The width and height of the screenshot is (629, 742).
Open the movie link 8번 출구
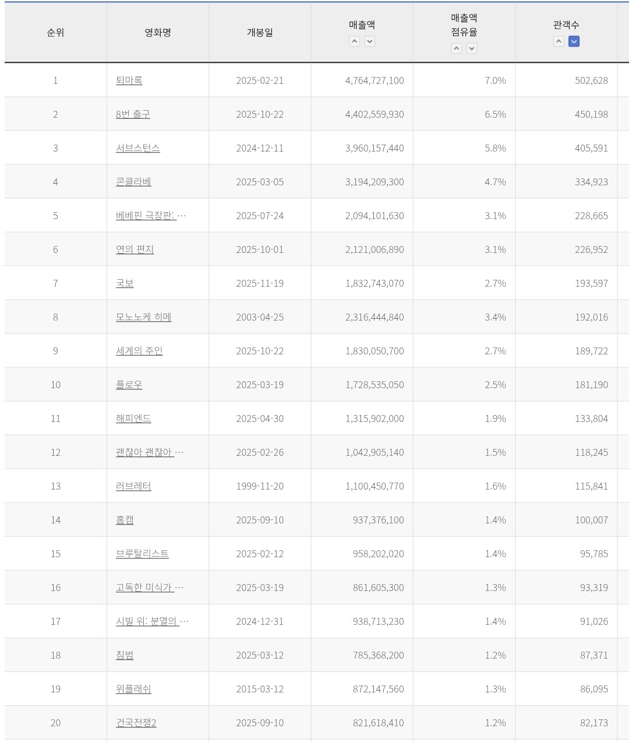[x=133, y=114]
